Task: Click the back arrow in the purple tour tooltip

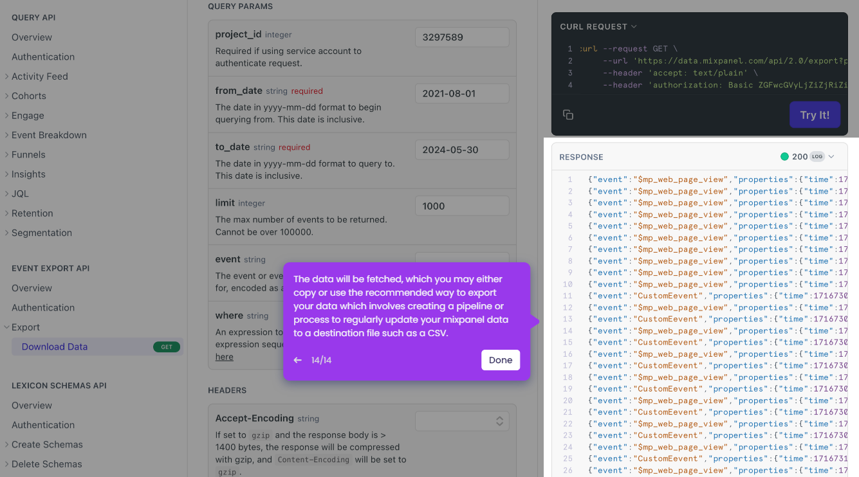Action: coord(297,360)
